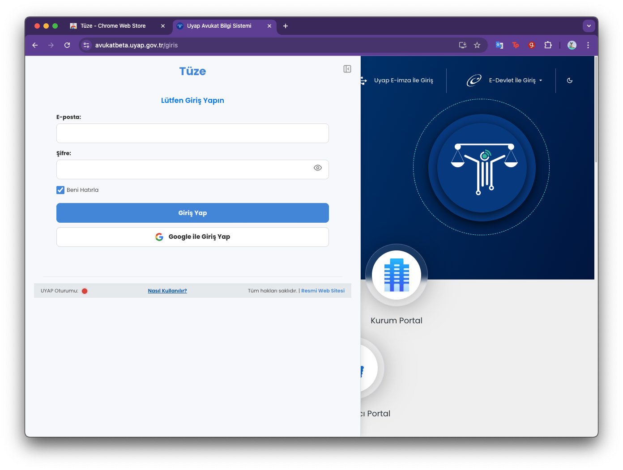Open the Chrome profile avatar

point(572,45)
